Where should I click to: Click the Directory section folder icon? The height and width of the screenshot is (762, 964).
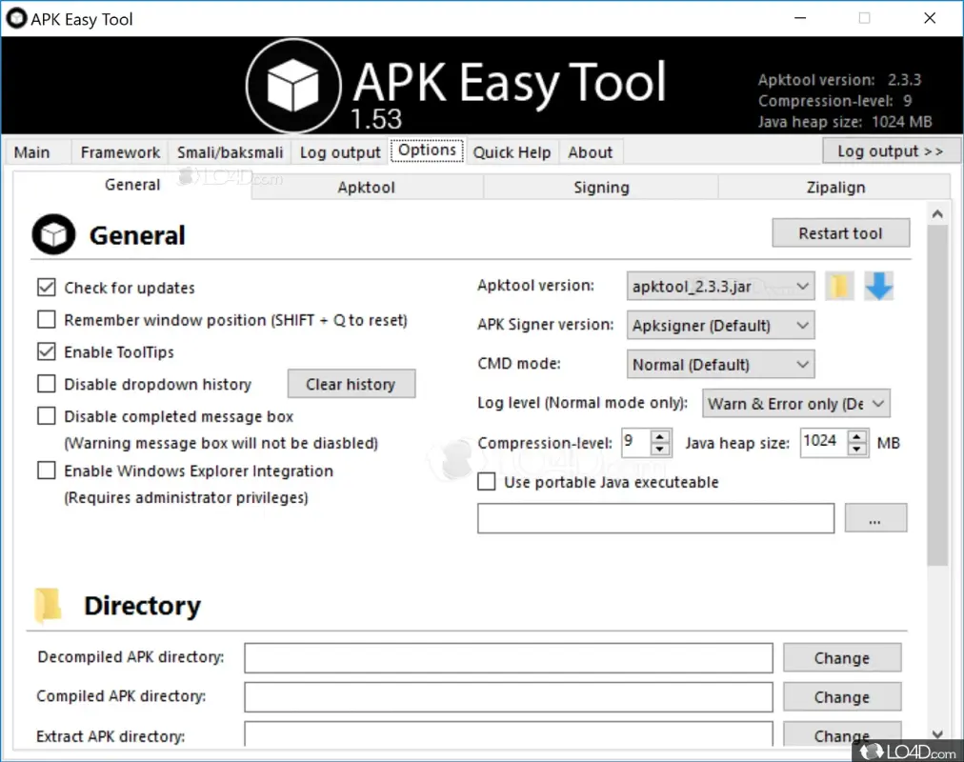[x=48, y=605]
